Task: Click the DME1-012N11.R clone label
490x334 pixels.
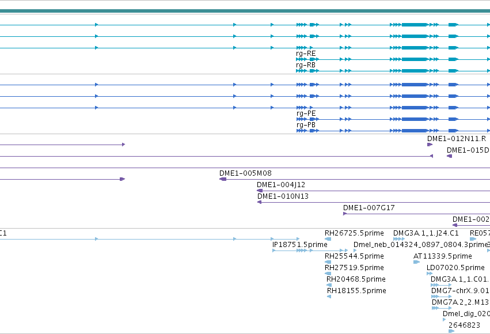Action: point(457,139)
